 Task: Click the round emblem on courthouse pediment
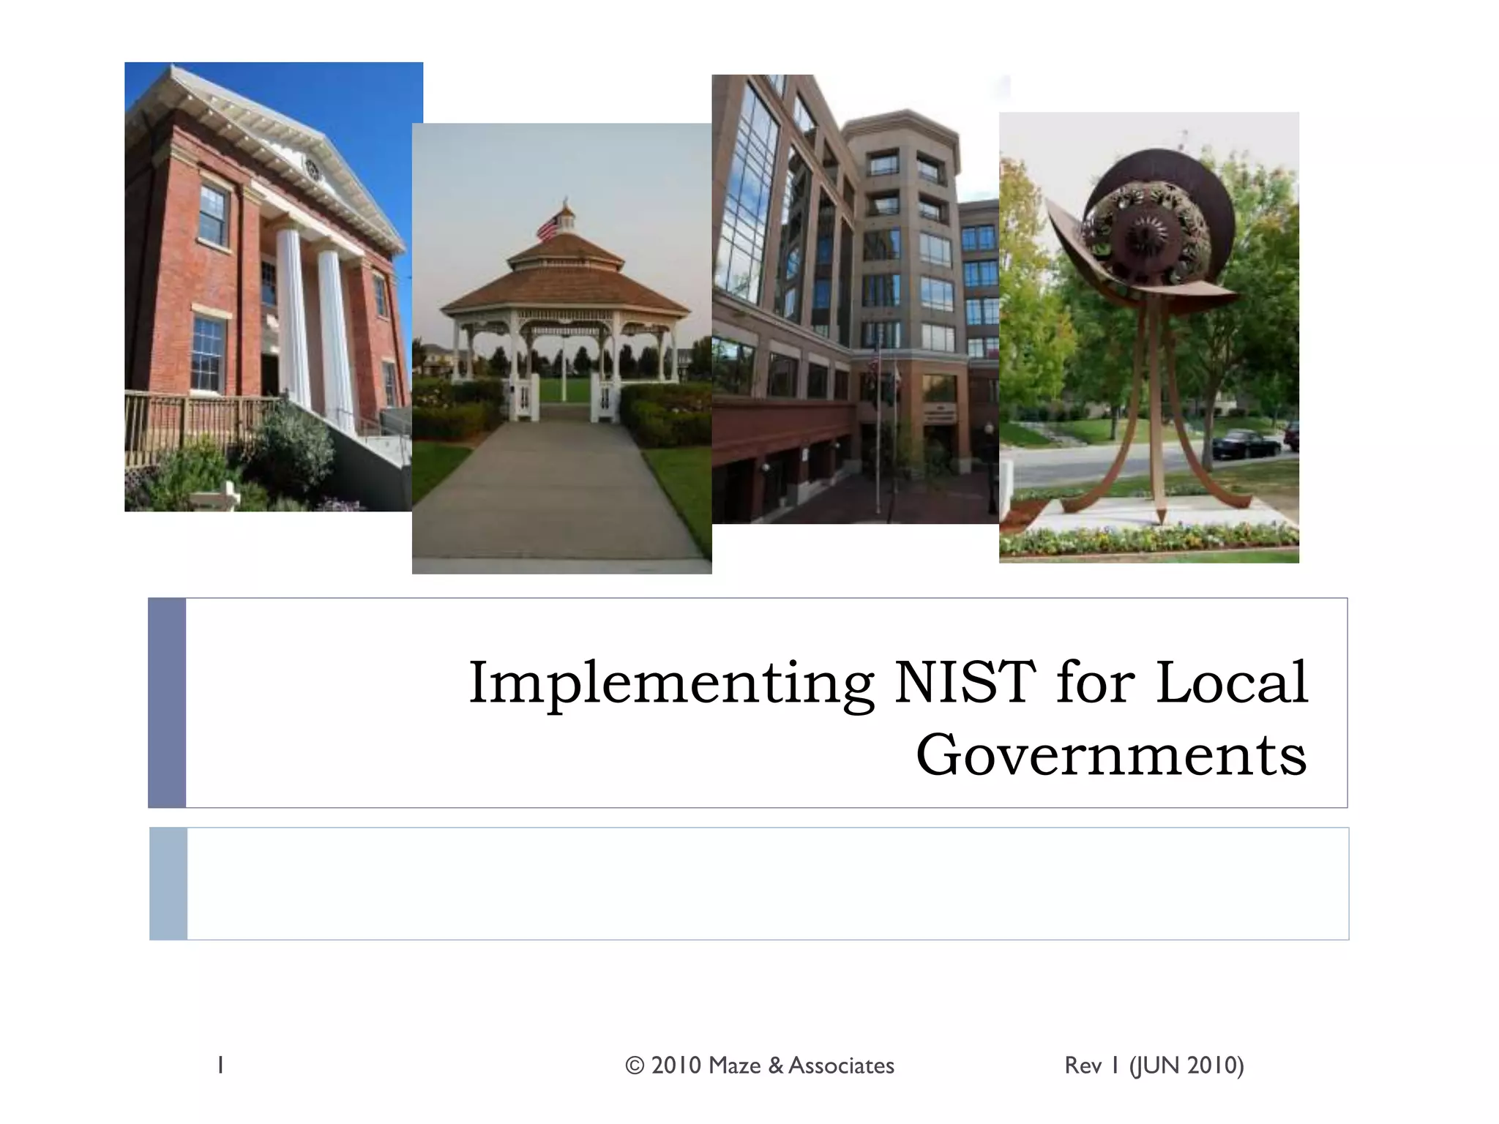[x=313, y=170]
